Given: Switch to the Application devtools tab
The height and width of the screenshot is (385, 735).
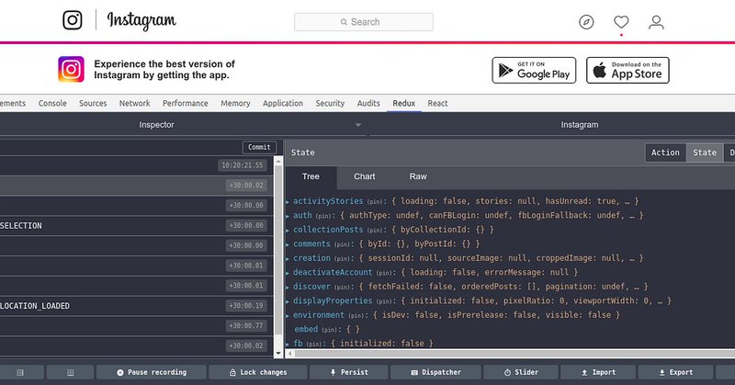Looking at the screenshot, I should click(x=283, y=103).
